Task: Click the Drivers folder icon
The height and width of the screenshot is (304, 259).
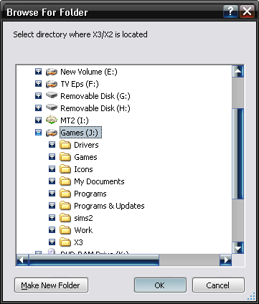Action: (x=65, y=145)
